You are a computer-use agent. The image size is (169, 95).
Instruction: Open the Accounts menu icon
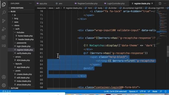[x=4, y=77]
